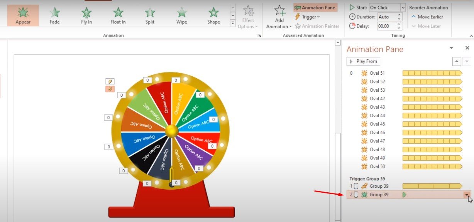The height and width of the screenshot is (222, 474).
Task: Click the green Appear star icon of Group 39
Action: (364, 195)
